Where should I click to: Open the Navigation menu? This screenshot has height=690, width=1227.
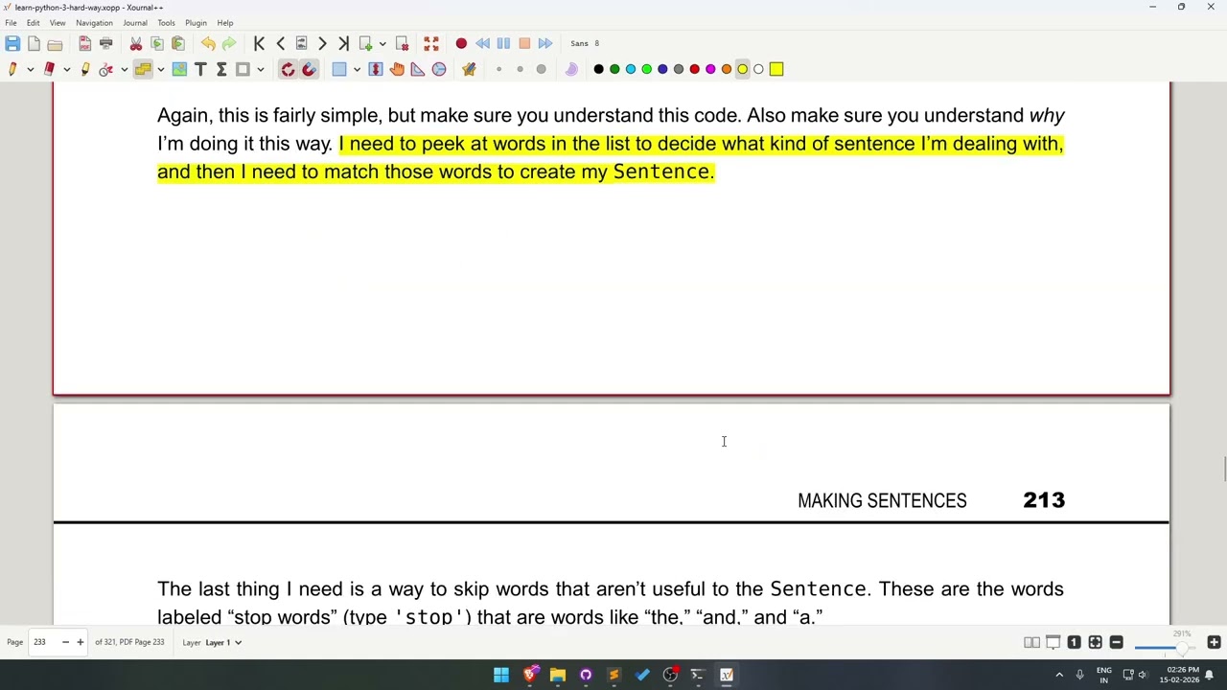(94, 23)
